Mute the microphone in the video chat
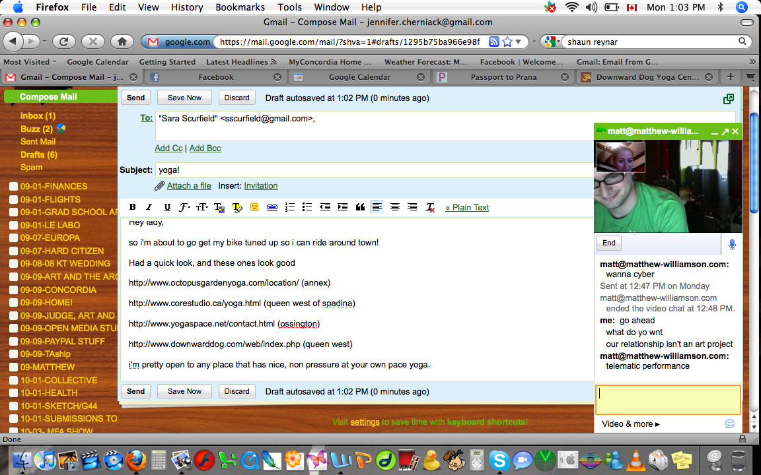The width and height of the screenshot is (761, 475). pos(732,244)
